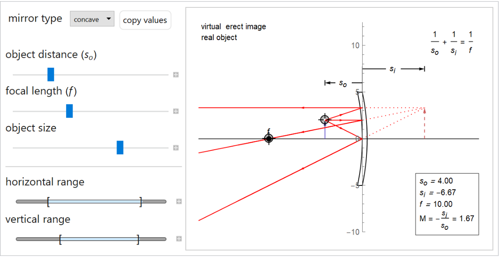
Task: Click left bracket of horizontal range slider
Action: 48,201
